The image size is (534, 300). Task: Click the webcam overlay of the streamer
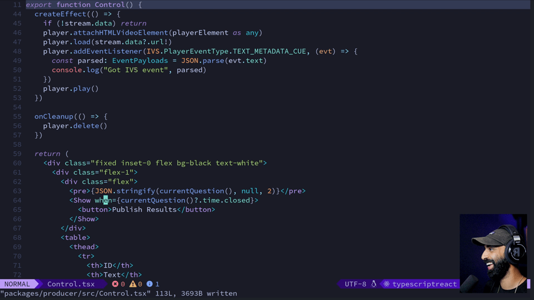[493, 253]
